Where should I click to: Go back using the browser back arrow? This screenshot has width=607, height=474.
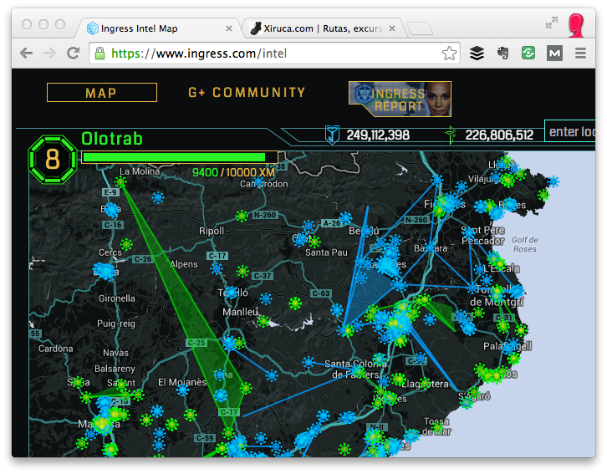tap(26, 54)
